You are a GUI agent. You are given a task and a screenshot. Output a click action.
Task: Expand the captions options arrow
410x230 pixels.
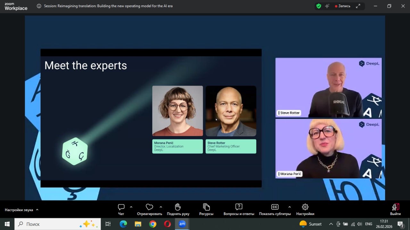(x=290, y=207)
